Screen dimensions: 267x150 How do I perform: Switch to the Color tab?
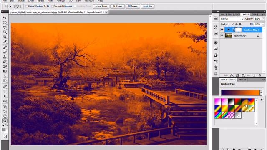point(224,15)
